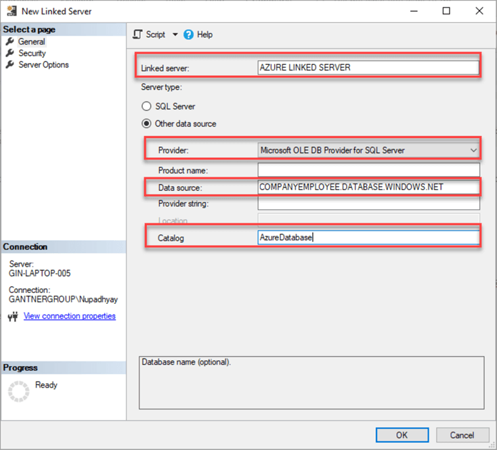Open the Script dropdown arrow
497x450 pixels.
pos(175,35)
